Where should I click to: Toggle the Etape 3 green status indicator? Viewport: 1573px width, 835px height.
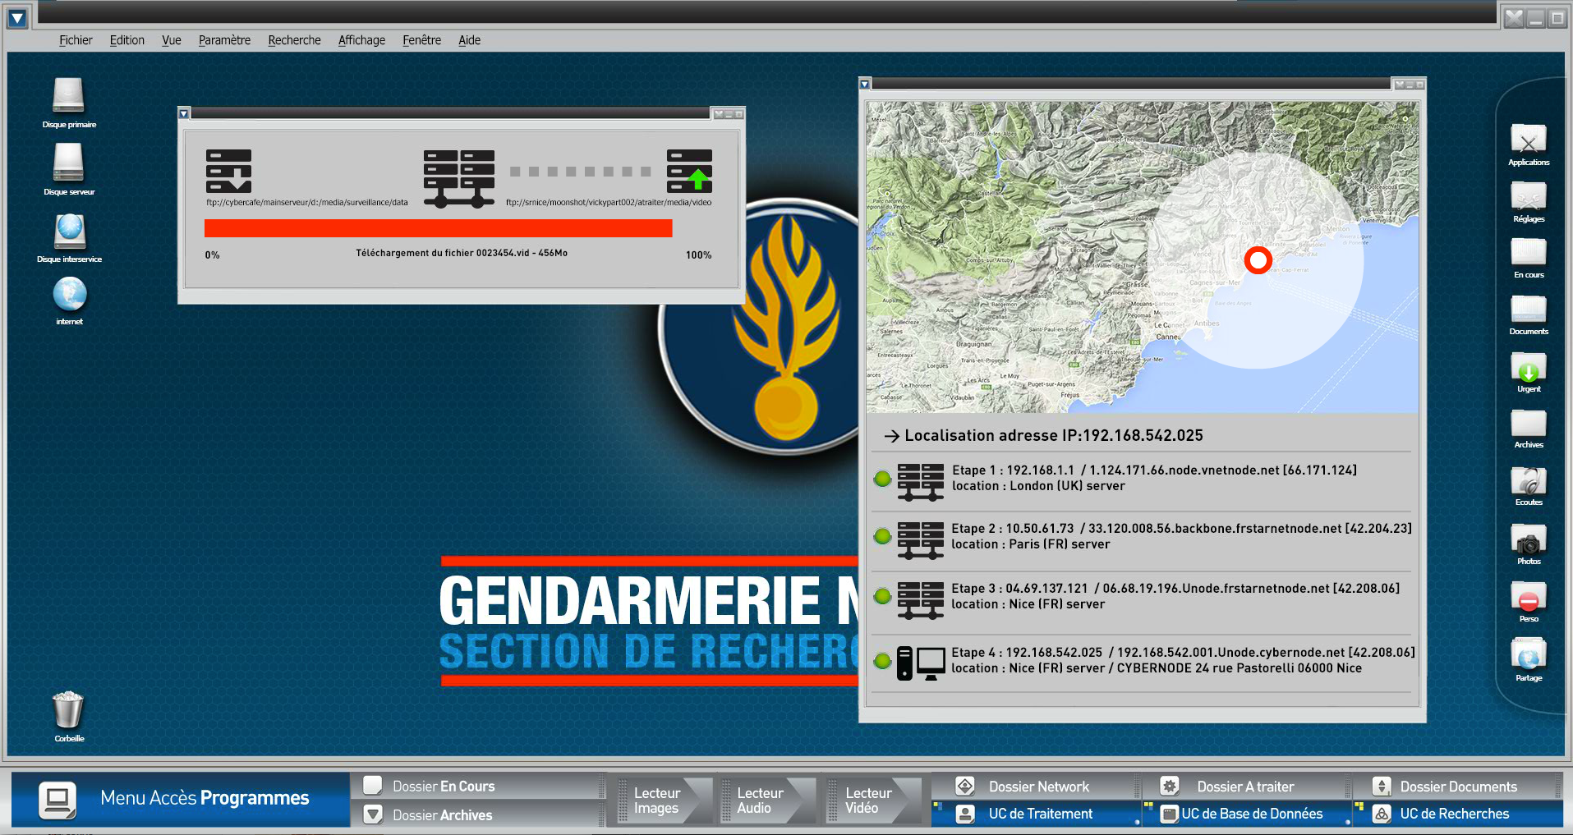pos(882,596)
